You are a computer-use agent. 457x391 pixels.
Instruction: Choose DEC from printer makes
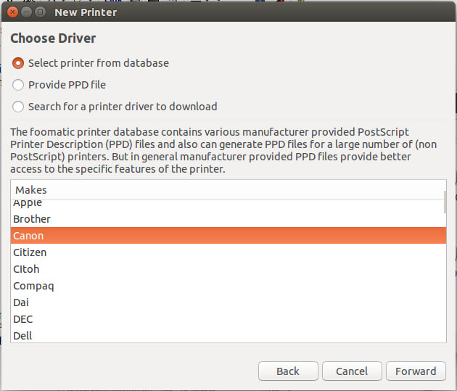tap(23, 319)
